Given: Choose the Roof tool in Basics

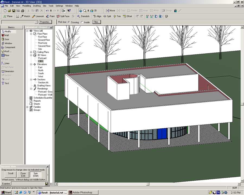Looking at the screenshot, I should (7, 51).
